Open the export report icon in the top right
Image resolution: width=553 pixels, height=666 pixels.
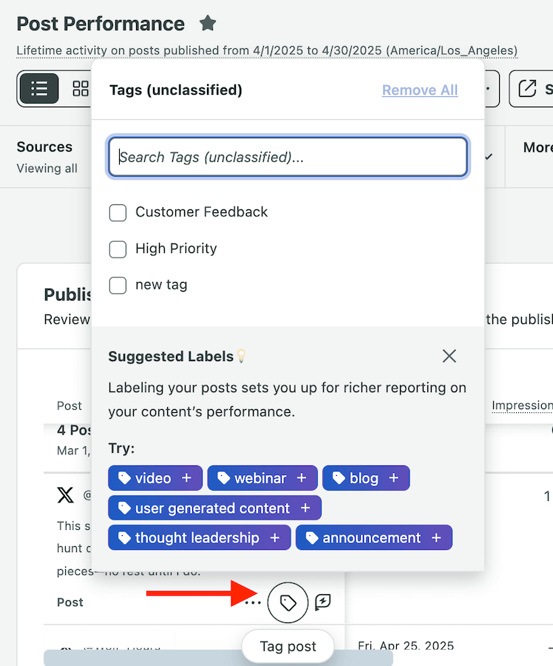(526, 88)
